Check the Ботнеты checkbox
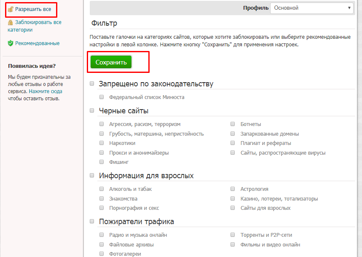This screenshot has height=257, width=362. point(233,124)
